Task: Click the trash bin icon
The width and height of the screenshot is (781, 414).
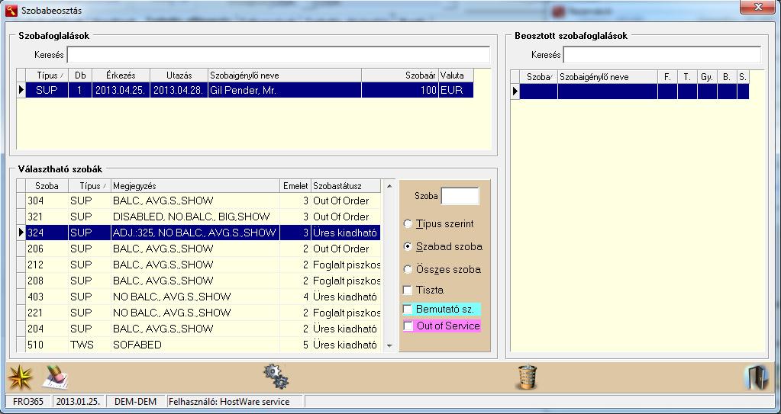Action: coord(528,377)
